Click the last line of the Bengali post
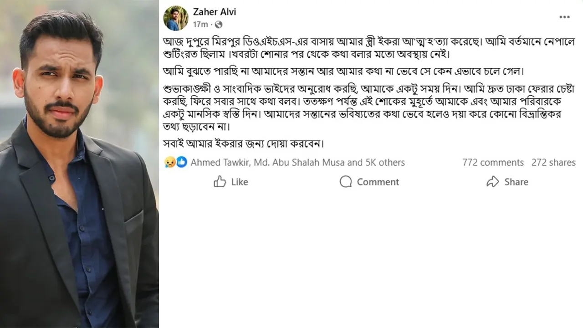This screenshot has width=583, height=328. click(243, 144)
